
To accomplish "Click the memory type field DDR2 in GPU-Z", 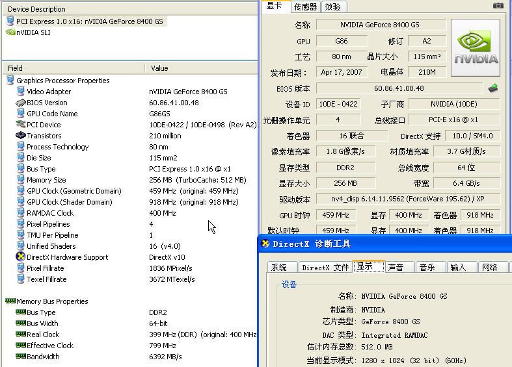I will coord(345,168).
